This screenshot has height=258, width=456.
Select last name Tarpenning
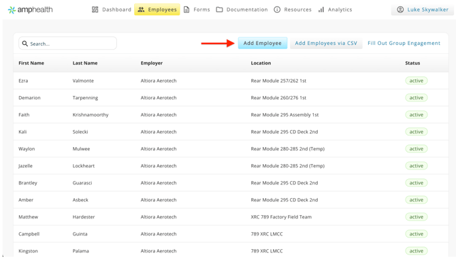tap(85, 98)
